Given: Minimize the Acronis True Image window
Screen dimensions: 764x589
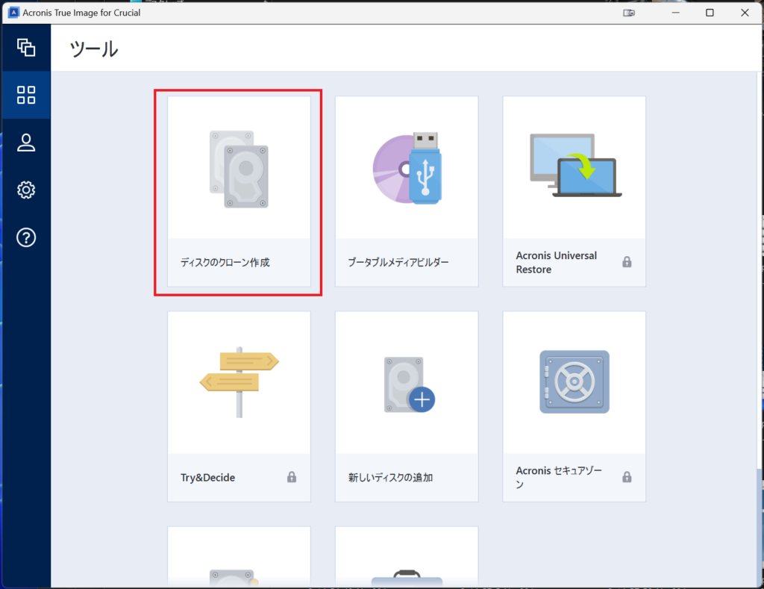Looking at the screenshot, I should pos(676,13).
